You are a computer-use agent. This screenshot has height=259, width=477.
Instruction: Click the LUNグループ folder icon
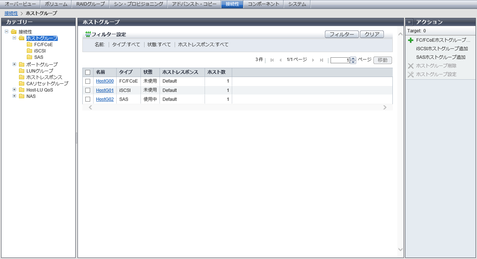tap(22, 71)
